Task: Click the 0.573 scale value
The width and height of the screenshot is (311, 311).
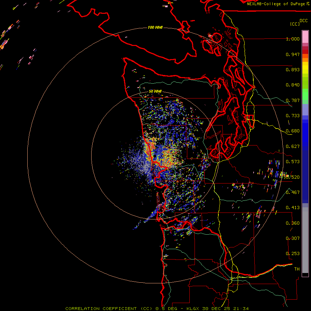Action: 293,162
